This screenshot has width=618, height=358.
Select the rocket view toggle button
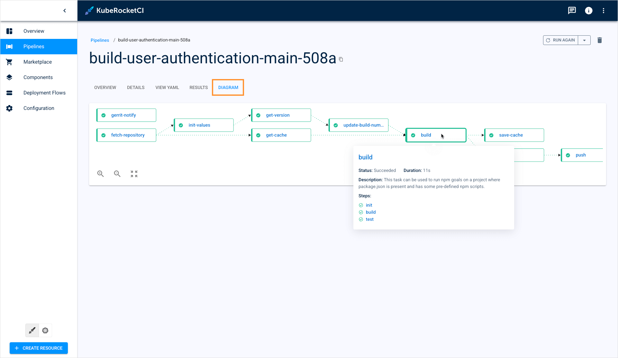pos(32,330)
